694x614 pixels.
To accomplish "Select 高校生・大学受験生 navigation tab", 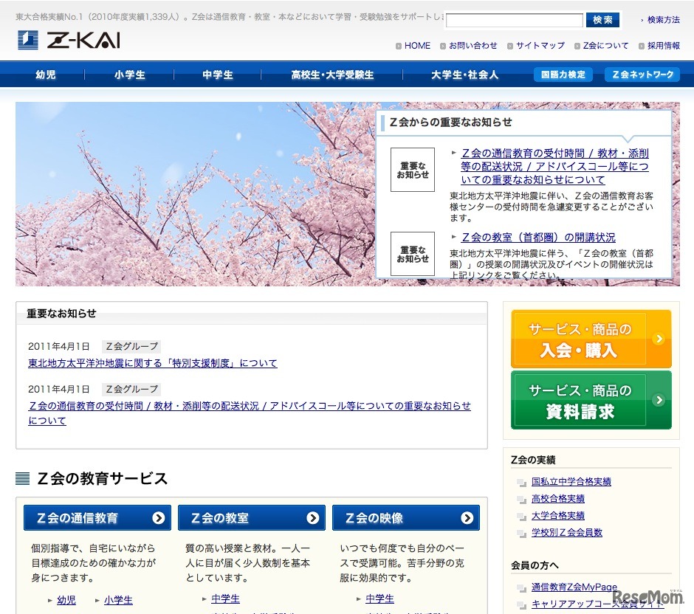I will 332,75.
